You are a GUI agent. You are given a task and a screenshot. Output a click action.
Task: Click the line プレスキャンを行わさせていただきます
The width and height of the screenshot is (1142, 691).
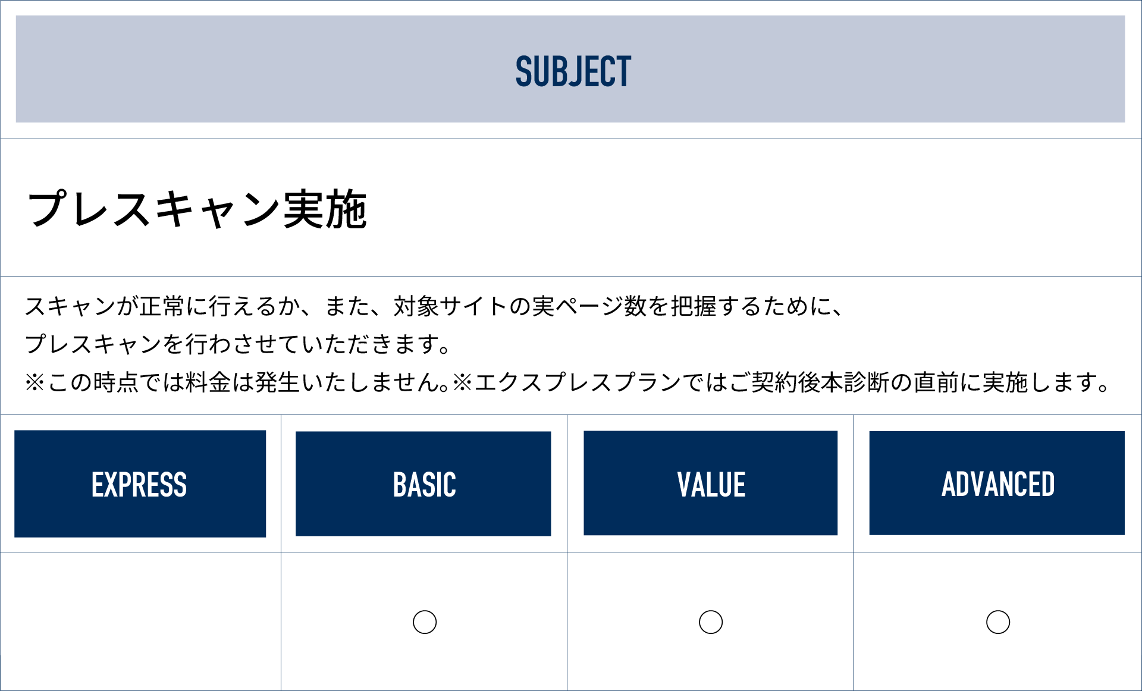pos(238,344)
